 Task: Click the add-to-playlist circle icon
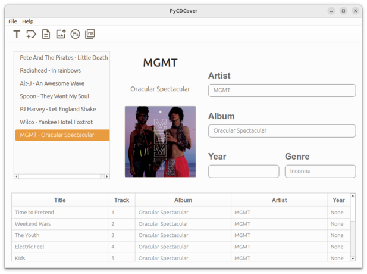[75, 34]
